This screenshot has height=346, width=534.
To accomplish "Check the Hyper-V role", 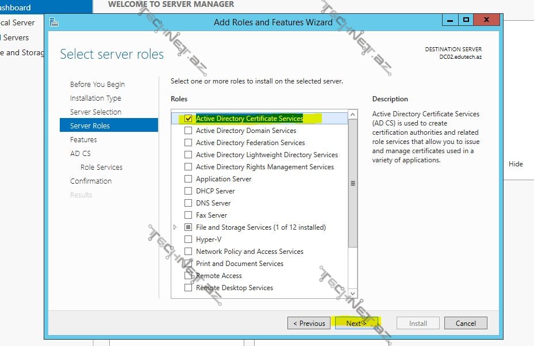I will click(189, 239).
